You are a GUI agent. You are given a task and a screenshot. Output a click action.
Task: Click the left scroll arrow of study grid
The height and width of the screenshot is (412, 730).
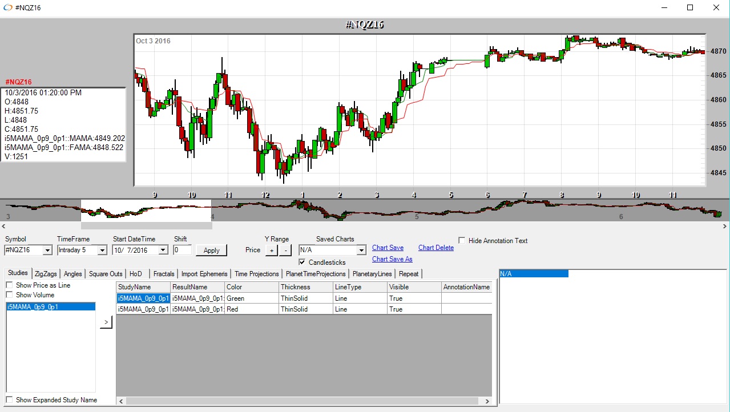[120, 401]
